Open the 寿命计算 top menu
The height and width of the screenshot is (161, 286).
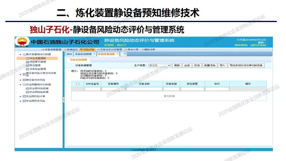131,50
